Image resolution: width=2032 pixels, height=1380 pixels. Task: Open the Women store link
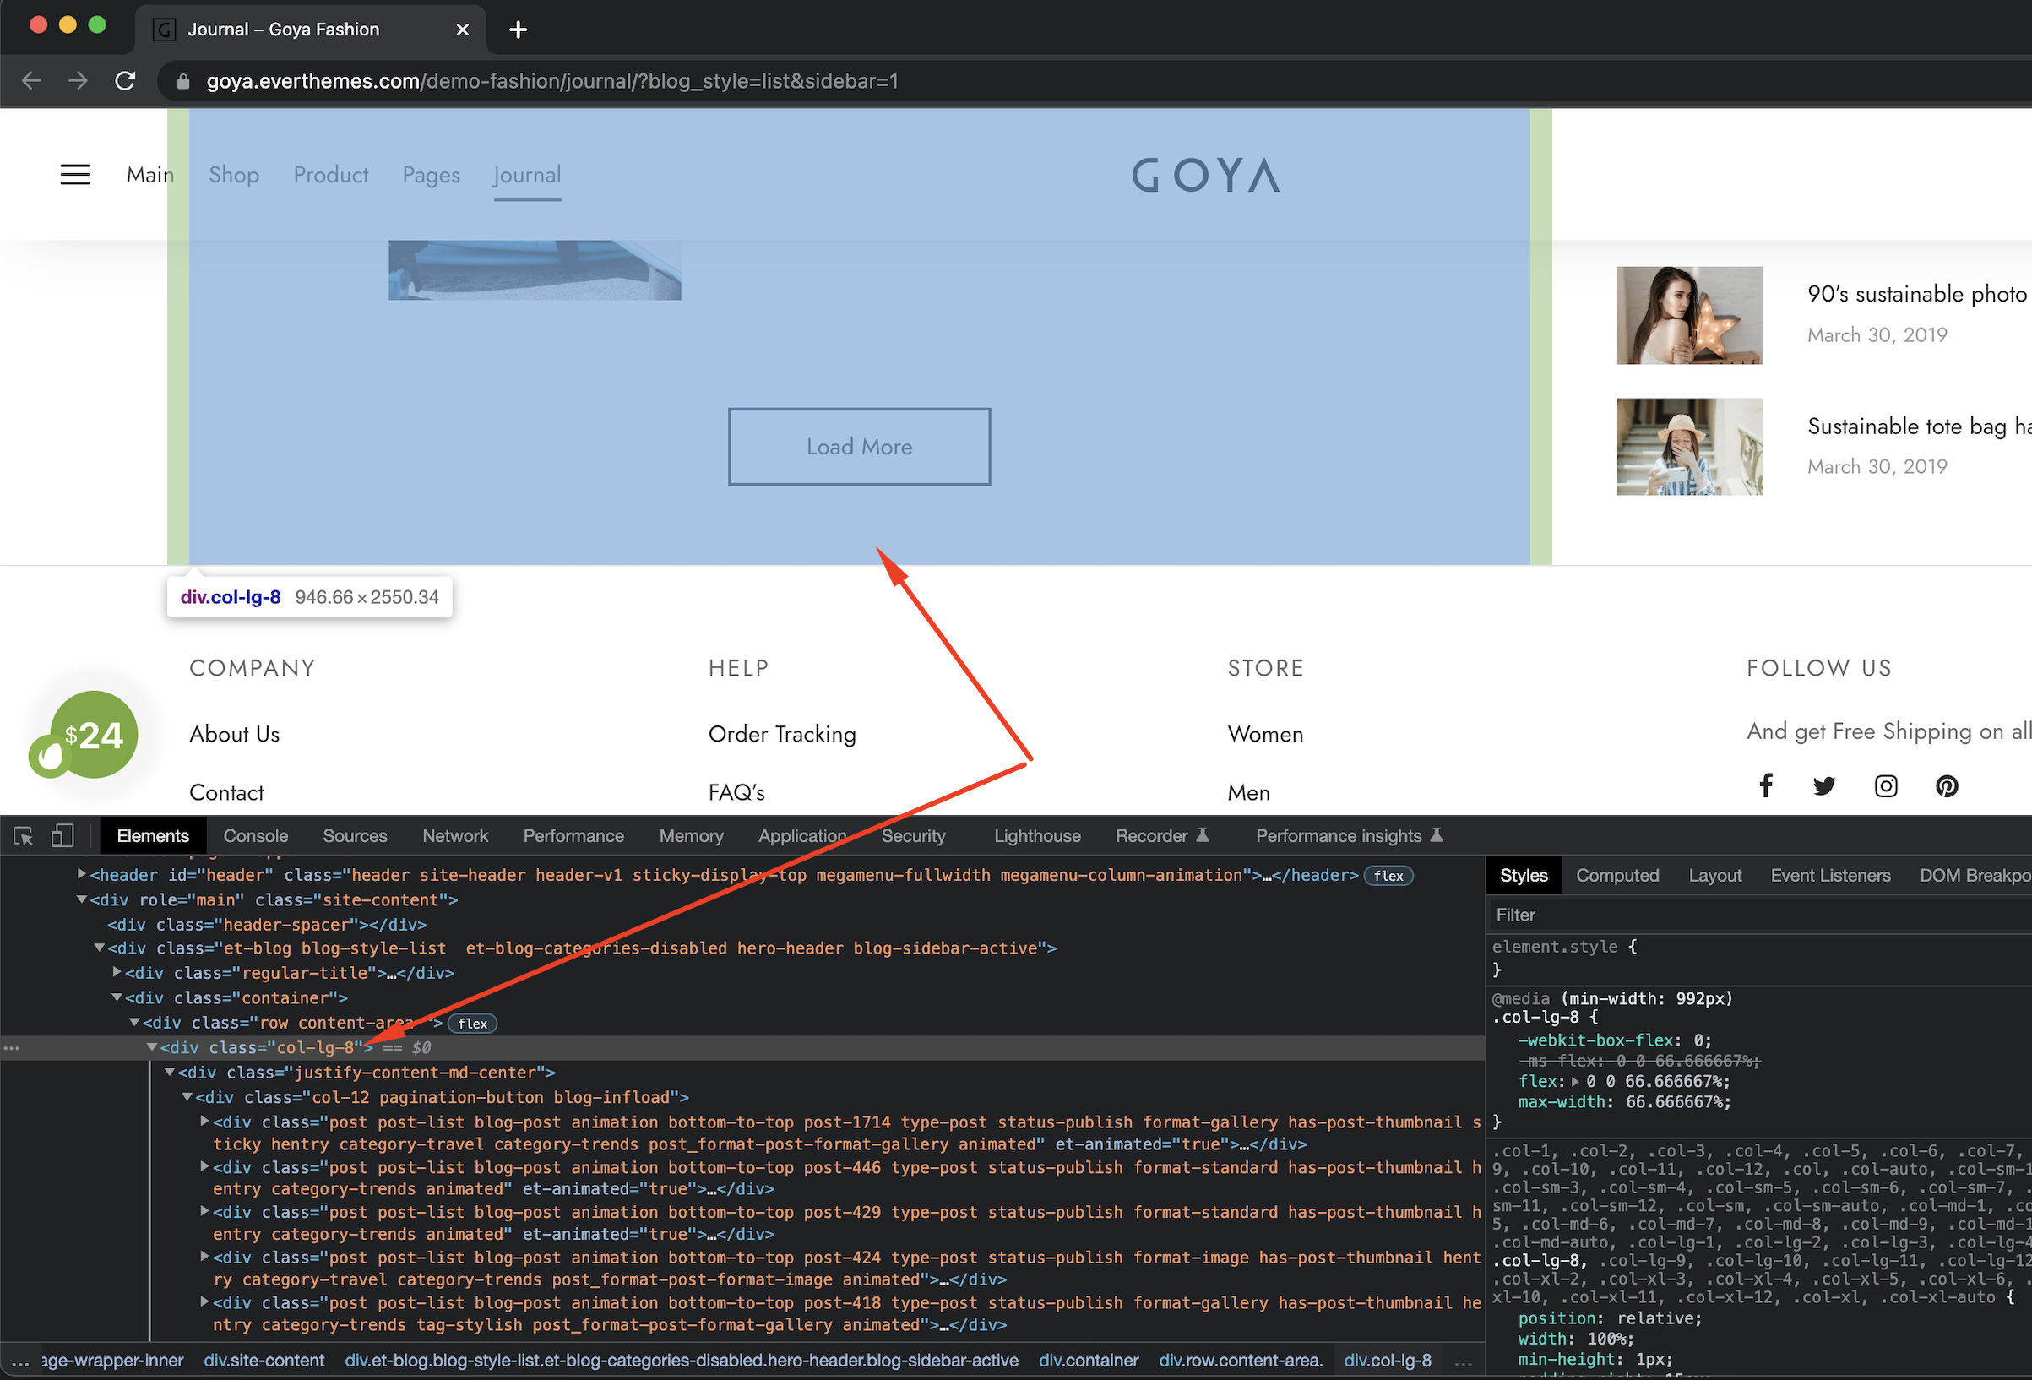pos(1265,734)
